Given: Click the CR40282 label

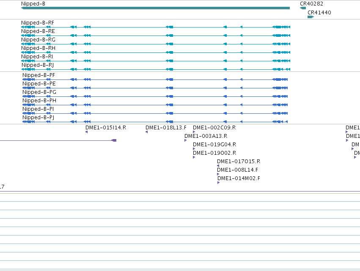Looking at the screenshot, I should coord(311,4).
